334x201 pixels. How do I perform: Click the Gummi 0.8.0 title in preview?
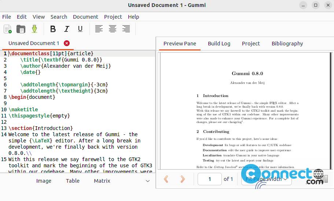(x=247, y=74)
